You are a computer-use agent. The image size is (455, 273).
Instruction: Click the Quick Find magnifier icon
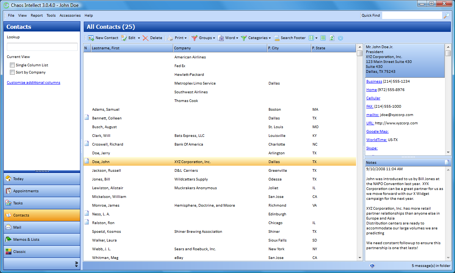(447, 16)
